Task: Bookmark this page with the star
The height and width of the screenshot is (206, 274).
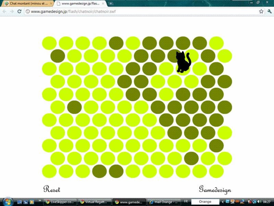Action: coord(261,12)
